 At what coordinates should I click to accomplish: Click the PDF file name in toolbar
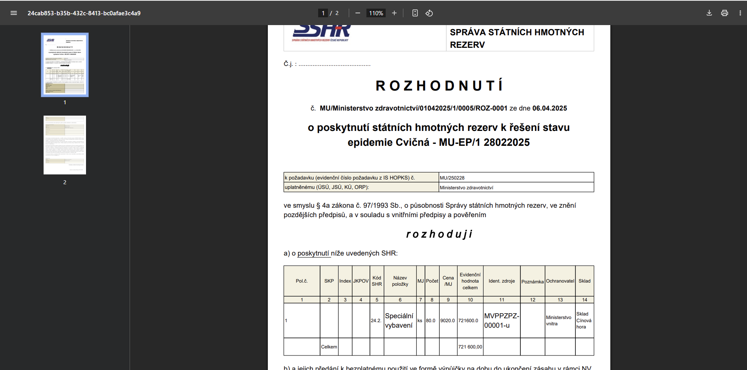84,13
